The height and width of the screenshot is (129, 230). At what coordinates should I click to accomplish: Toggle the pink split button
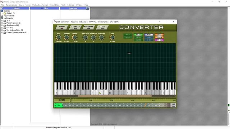coord(159,40)
